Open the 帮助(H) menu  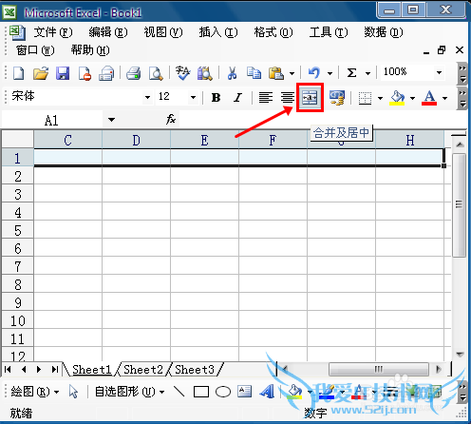[x=90, y=50]
